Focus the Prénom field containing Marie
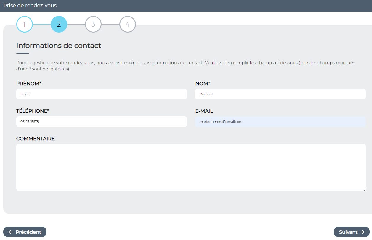372x240 pixels. click(x=101, y=94)
